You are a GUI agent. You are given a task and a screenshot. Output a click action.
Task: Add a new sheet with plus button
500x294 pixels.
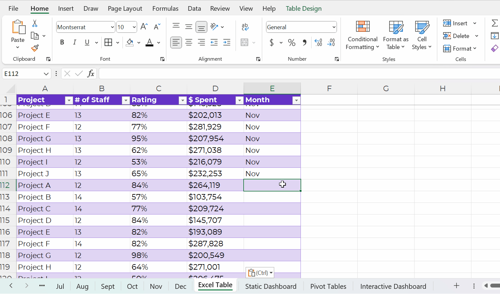point(456,286)
